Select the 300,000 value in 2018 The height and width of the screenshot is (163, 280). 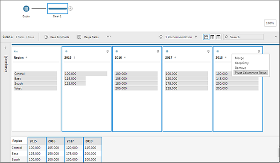click(x=237, y=89)
